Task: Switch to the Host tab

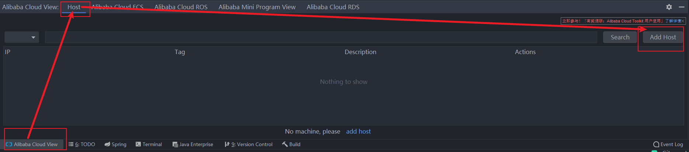Action: pos(74,7)
